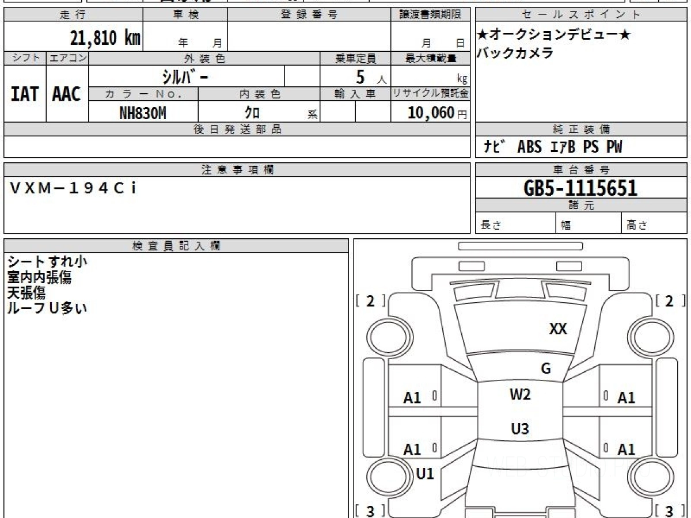Click the color code NH830M
The height and width of the screenshot is (518, 691).
143,113
